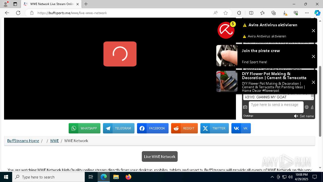Click the Avira red logo thumbnail

point(226,30)
